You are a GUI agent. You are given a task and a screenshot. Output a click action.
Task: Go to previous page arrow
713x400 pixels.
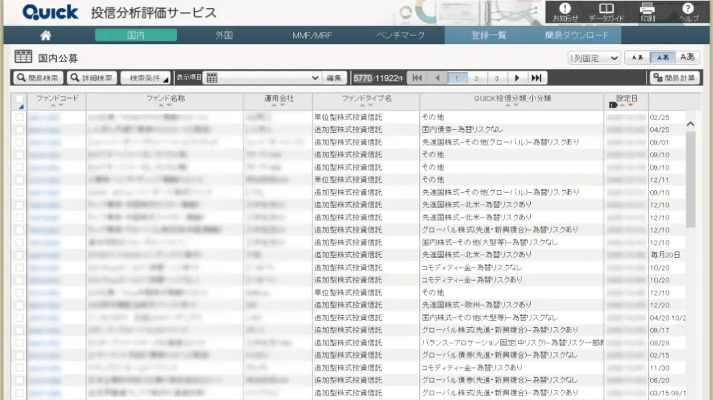[437, 78]
